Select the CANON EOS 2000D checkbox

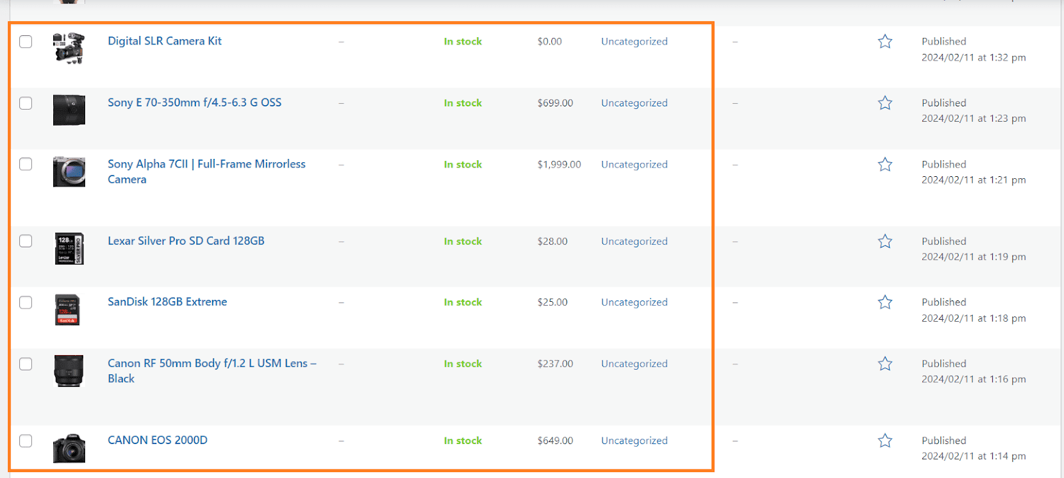pos(26,441)
